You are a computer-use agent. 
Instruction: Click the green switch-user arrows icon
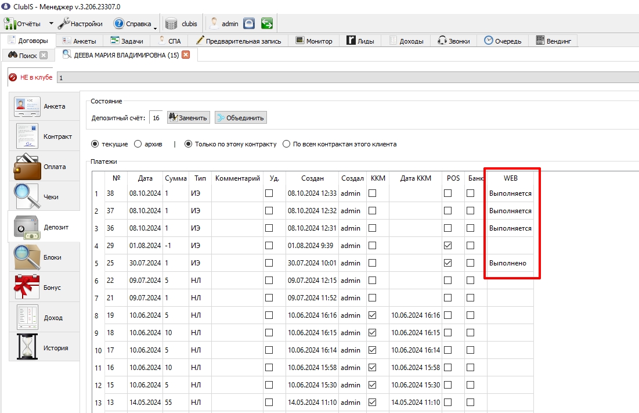tap(267, 24)
